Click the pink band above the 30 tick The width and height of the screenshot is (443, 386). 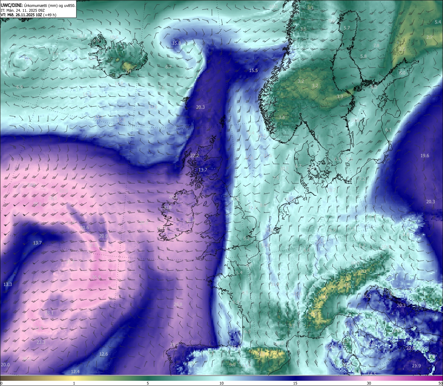[x=369, y=378]
